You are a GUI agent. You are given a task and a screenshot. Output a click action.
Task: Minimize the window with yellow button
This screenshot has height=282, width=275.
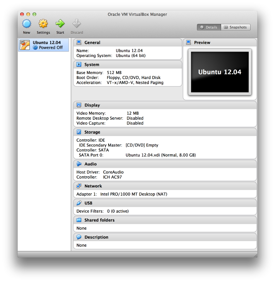(28, 14)
